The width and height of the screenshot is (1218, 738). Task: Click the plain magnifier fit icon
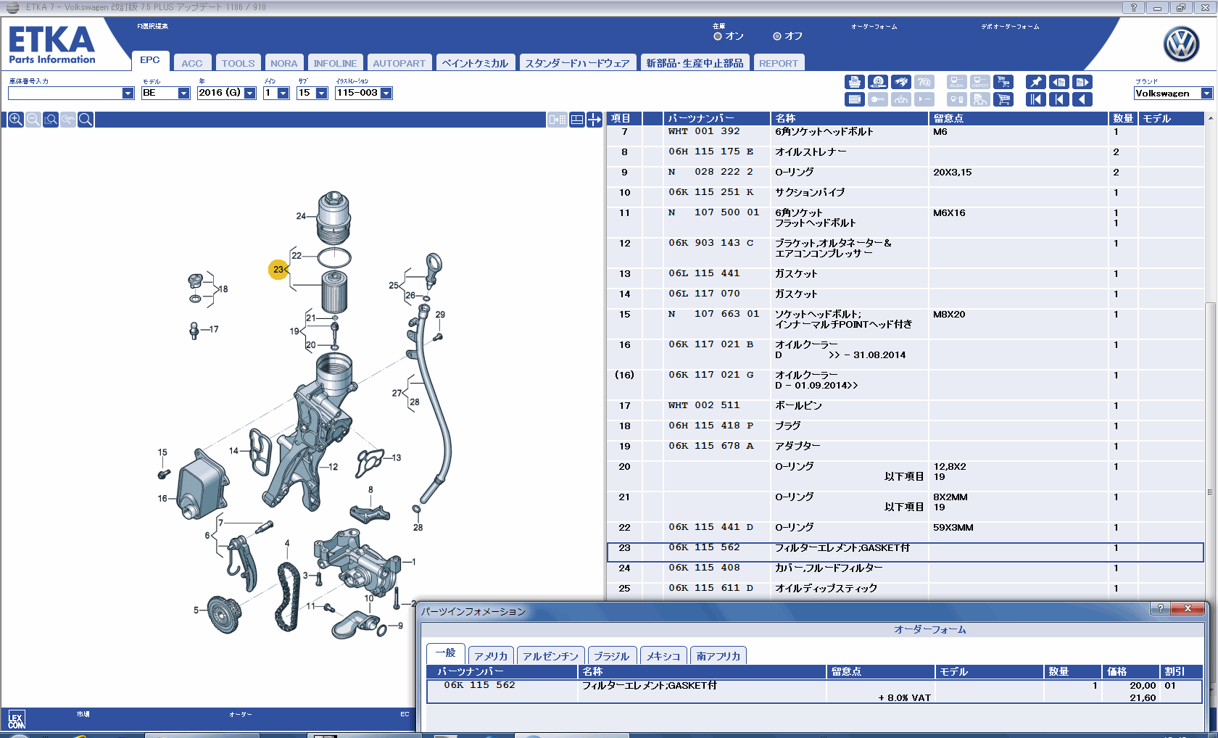point(85,120)
